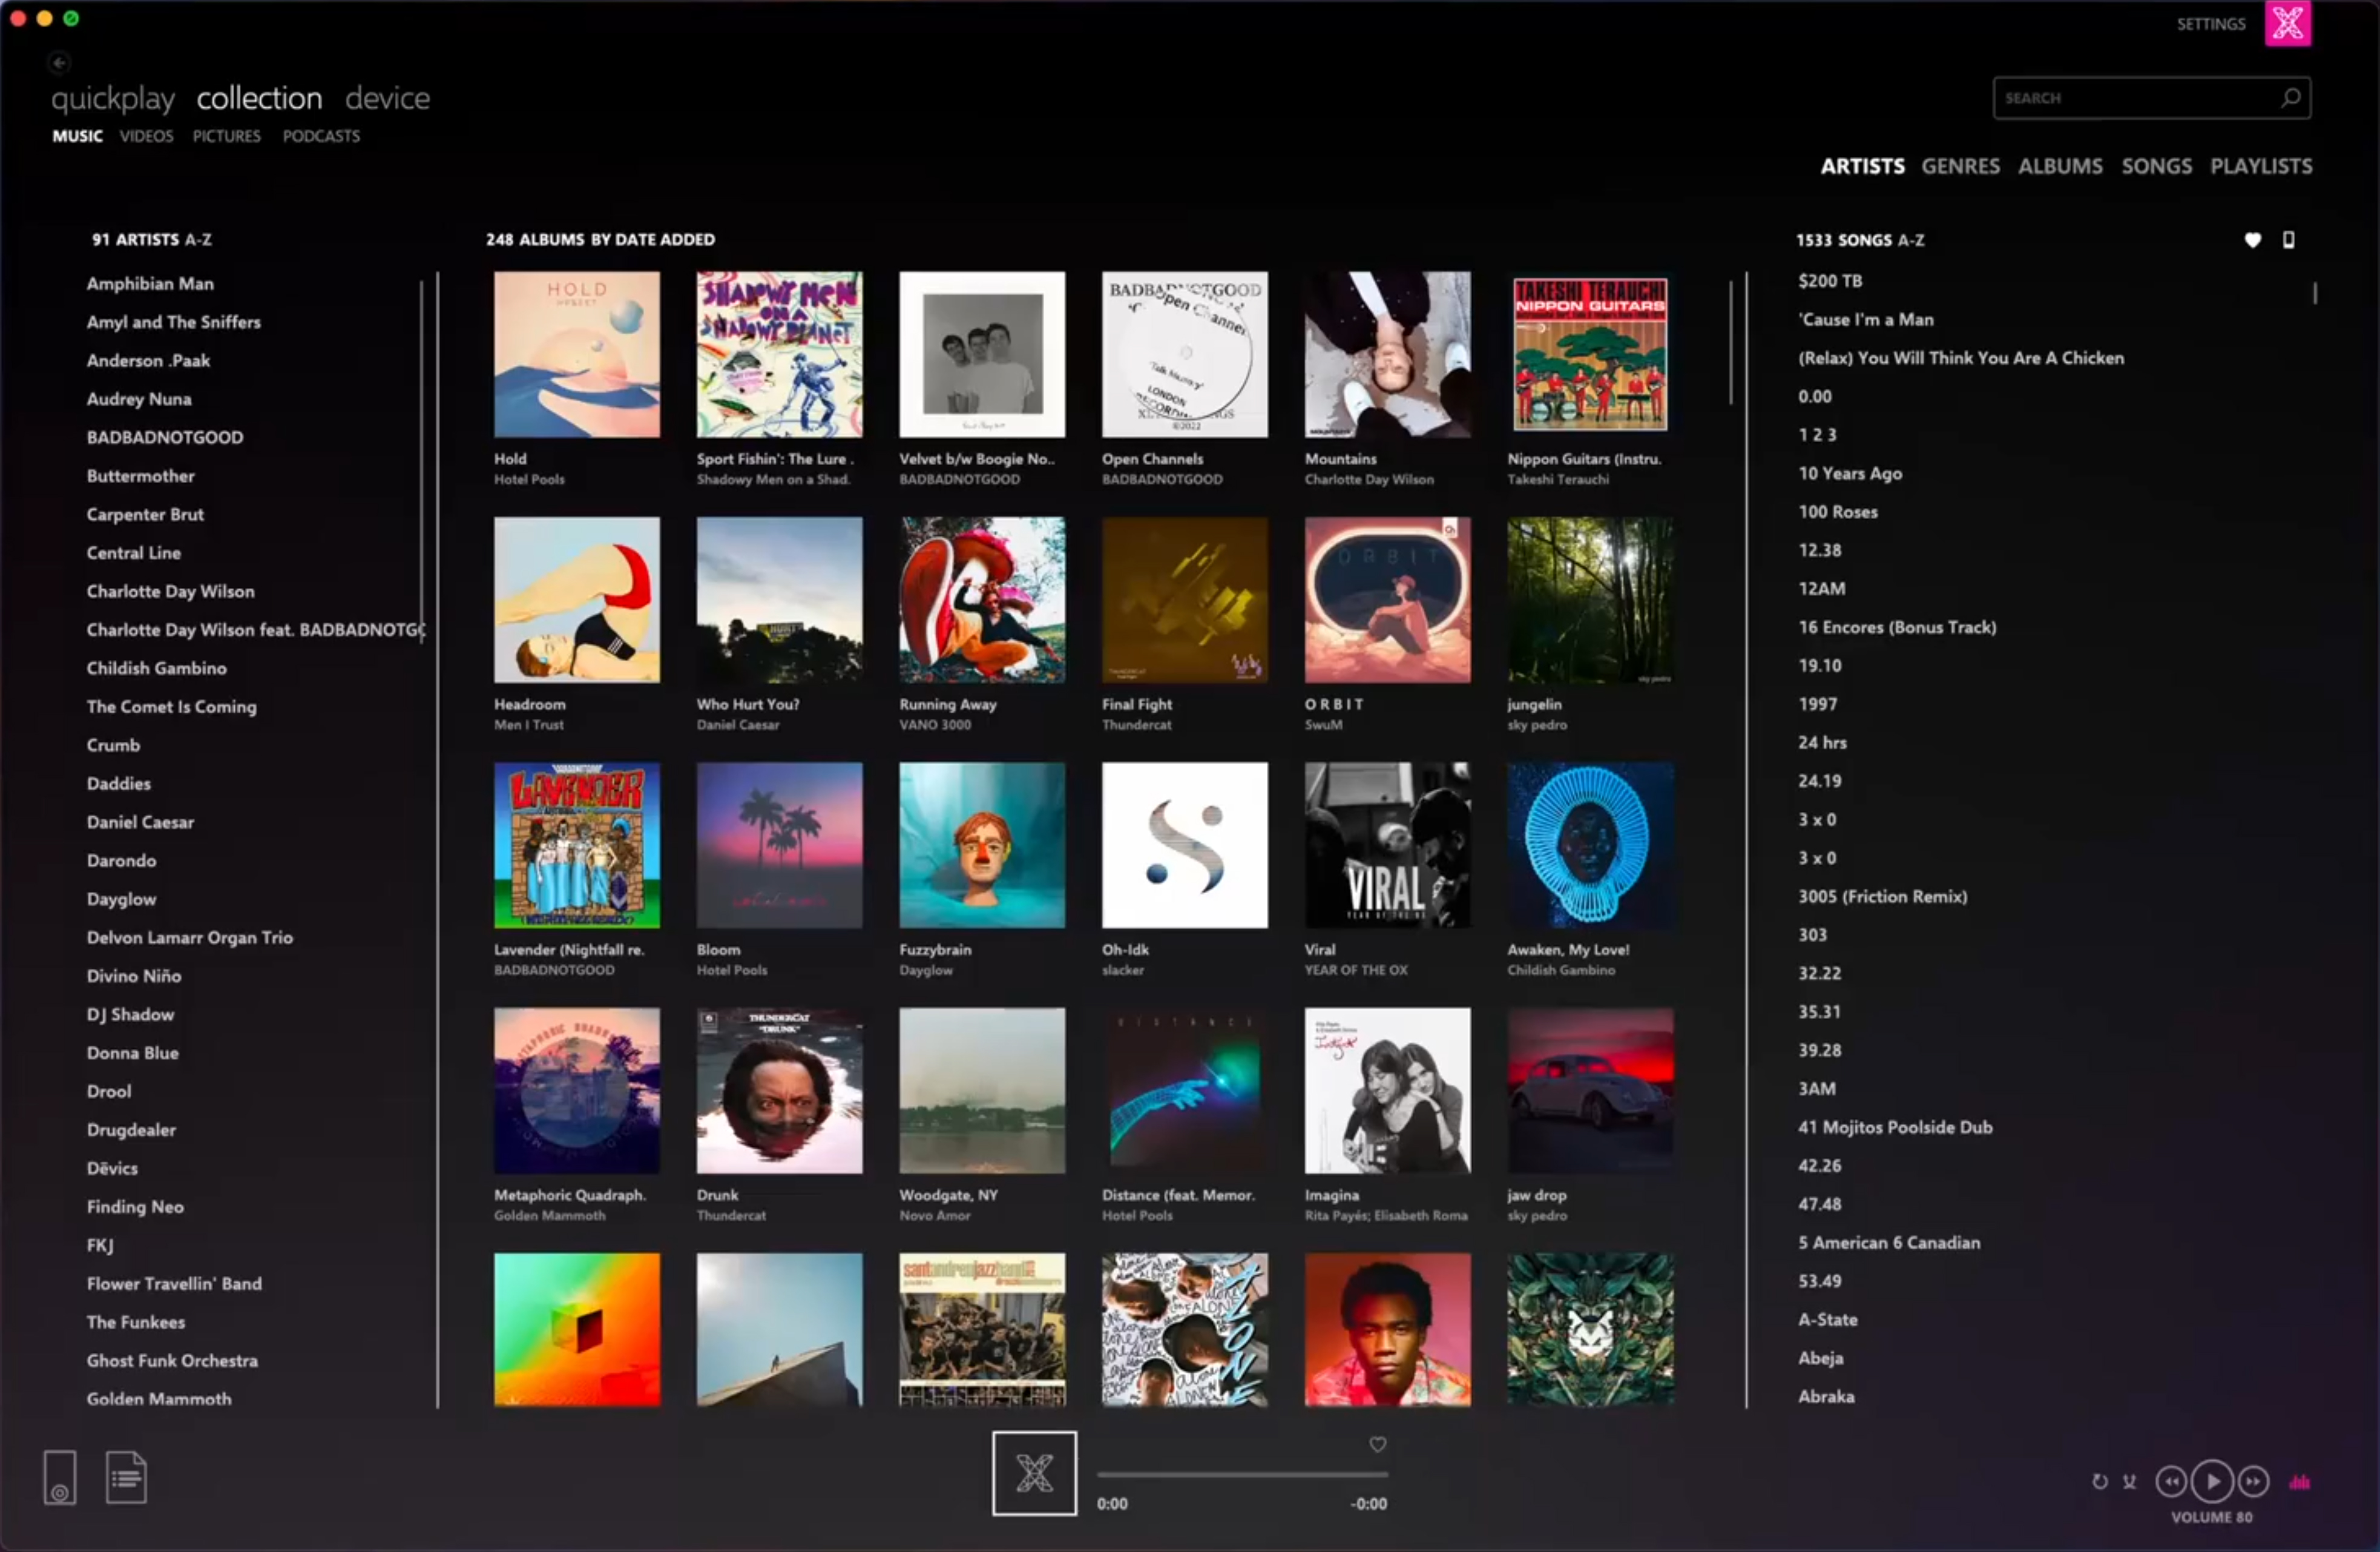The width and height of the screenshot is (2380, 1552).
Task: Select artist The Comet Is Coming
Action: [x=171, y=707]
